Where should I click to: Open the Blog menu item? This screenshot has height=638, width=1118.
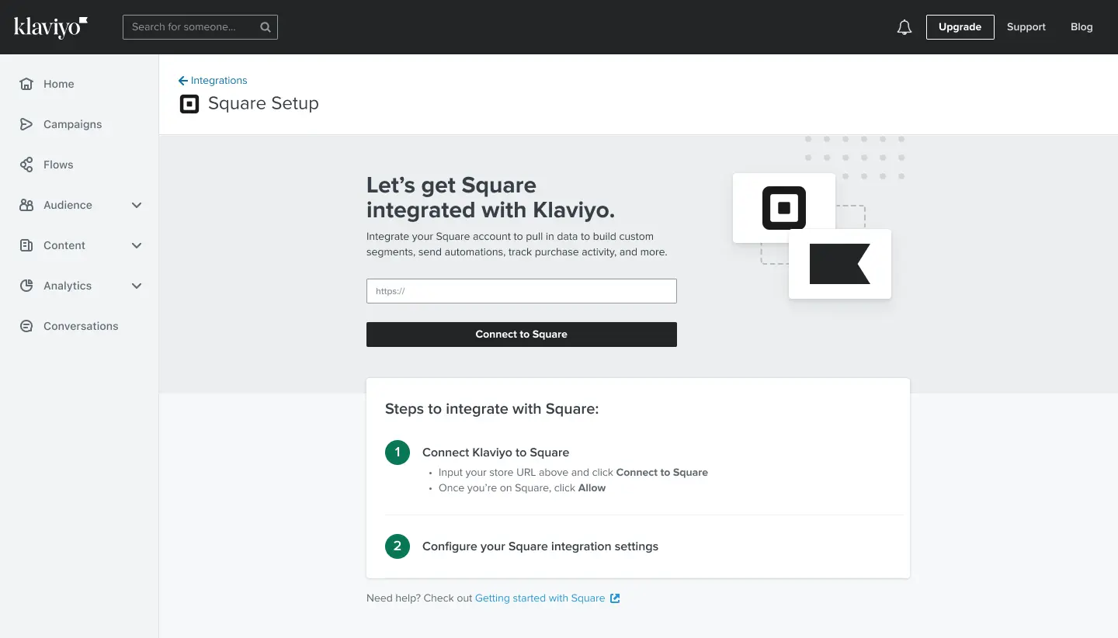[x=1081, y=27]
